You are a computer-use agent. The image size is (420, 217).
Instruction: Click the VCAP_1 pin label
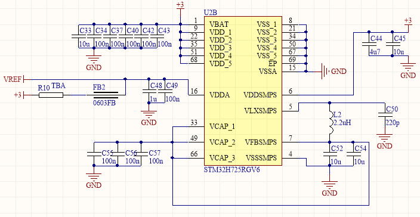tap(223, 126)
